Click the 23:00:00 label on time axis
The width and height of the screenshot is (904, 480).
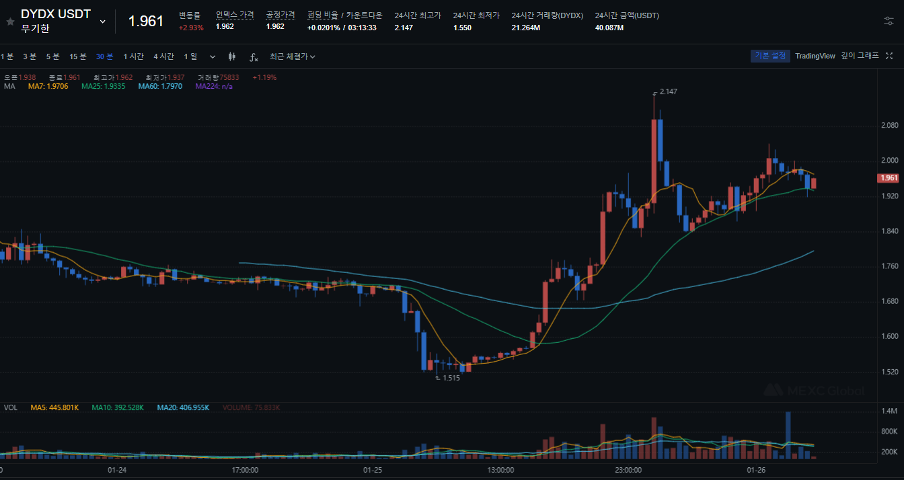click(x=629, y=469)
